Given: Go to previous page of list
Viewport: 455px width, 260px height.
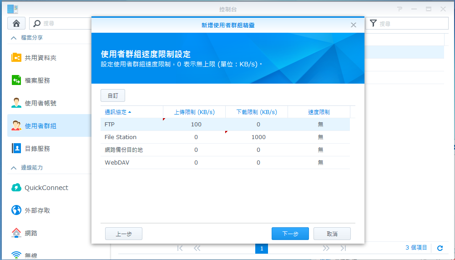Looking at the screenshot, I should point(197,248).
